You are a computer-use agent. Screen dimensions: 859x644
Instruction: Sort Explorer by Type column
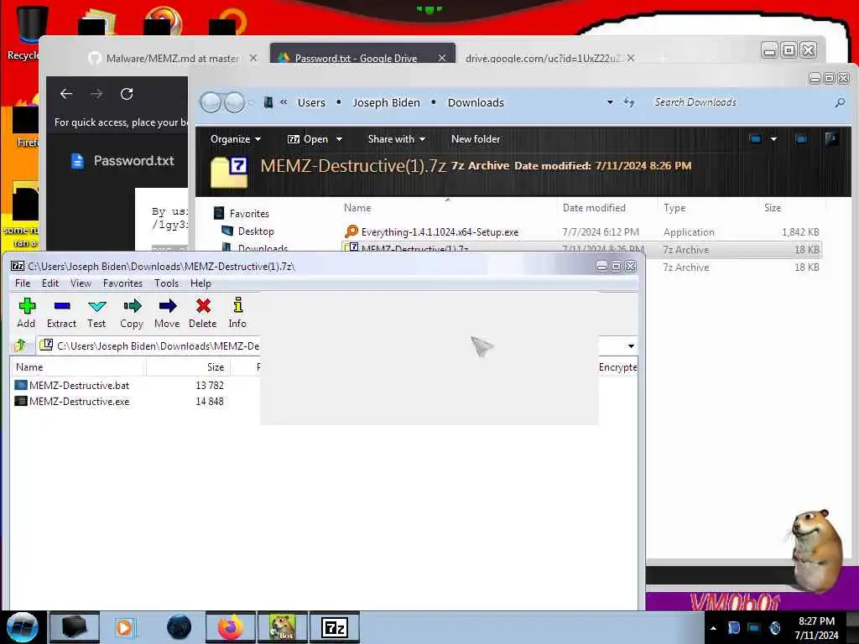(x=674, y=208)
